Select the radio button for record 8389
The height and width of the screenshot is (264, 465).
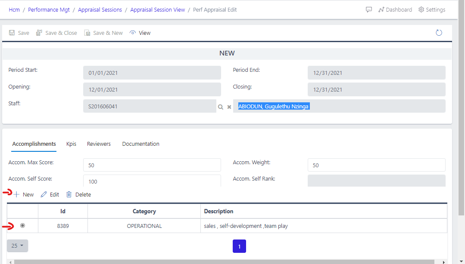(22, 225)
